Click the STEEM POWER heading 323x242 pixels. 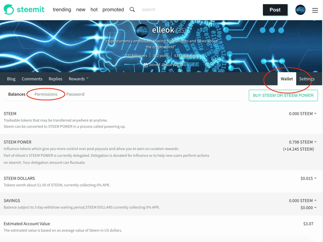click(x=17, y=142)
